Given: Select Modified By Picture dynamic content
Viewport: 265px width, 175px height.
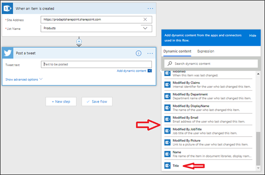Looking at the screenshot, I should coord(208,142).
